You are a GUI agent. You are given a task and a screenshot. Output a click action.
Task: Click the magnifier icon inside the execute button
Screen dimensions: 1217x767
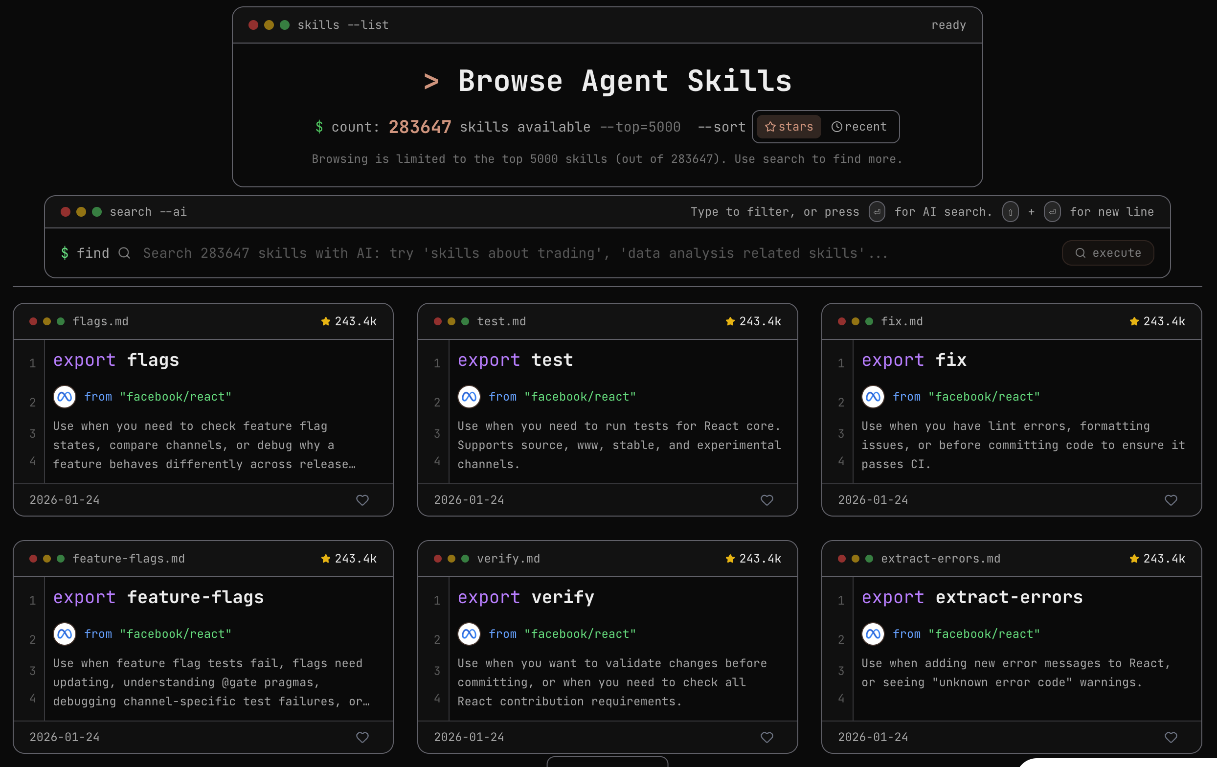(1081, 252)
